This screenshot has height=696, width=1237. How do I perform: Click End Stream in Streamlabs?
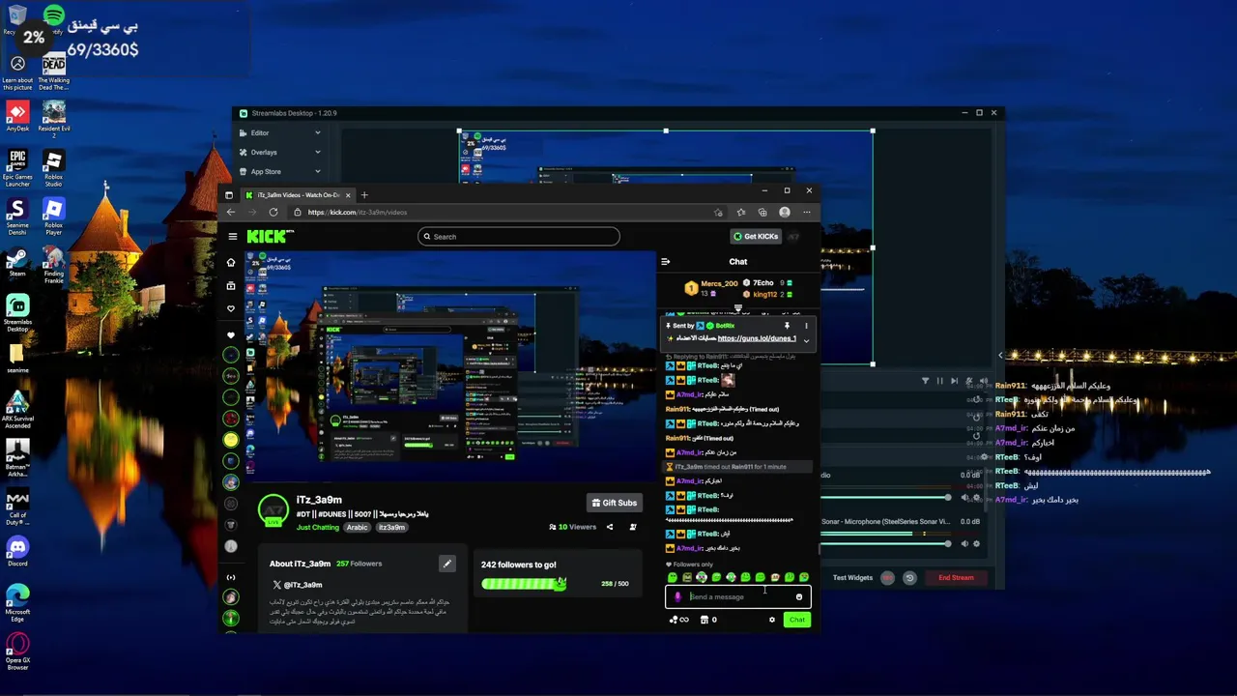956,578
